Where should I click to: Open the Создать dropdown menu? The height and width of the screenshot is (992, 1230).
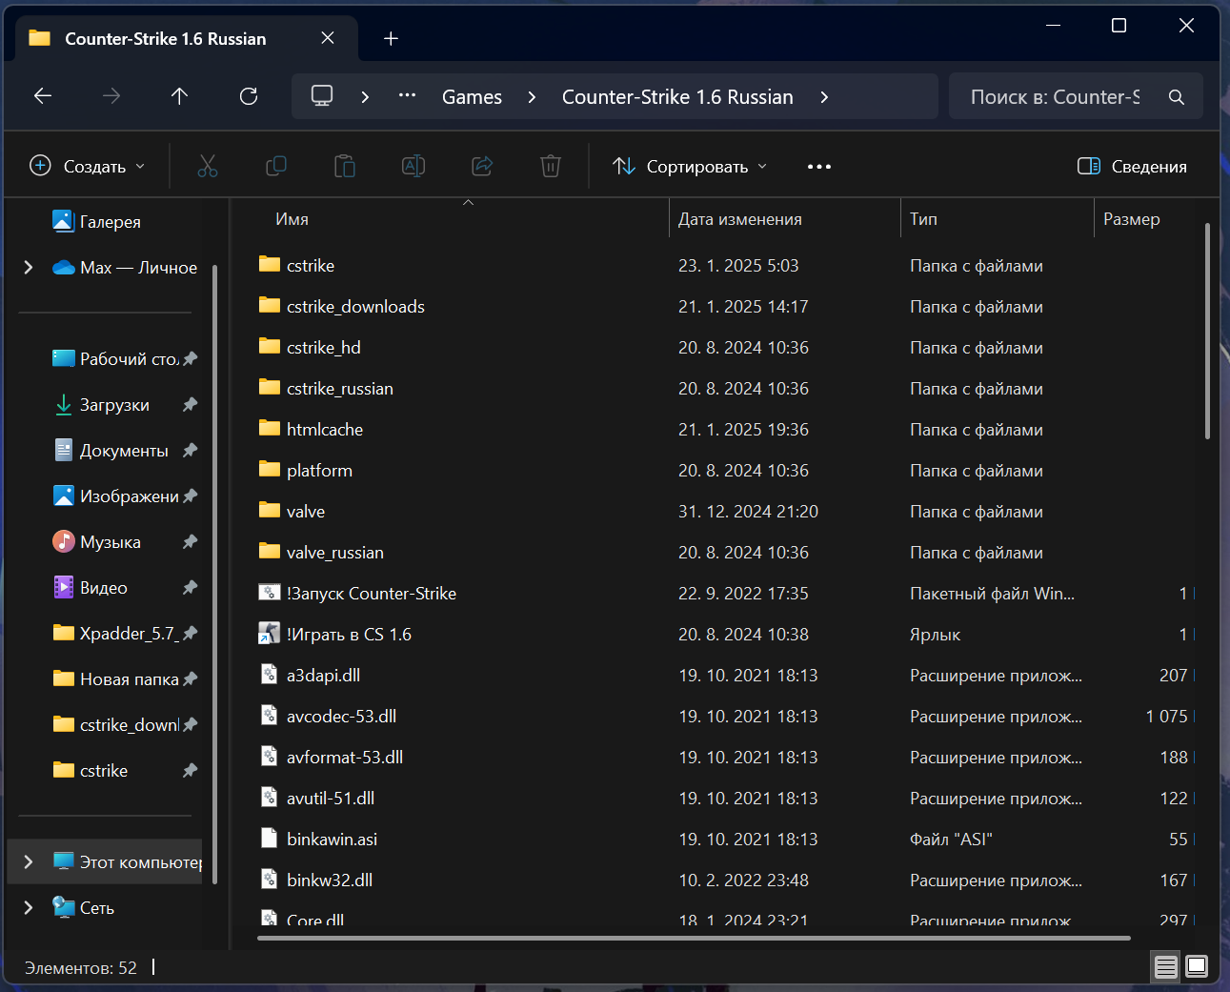(88, 166)
